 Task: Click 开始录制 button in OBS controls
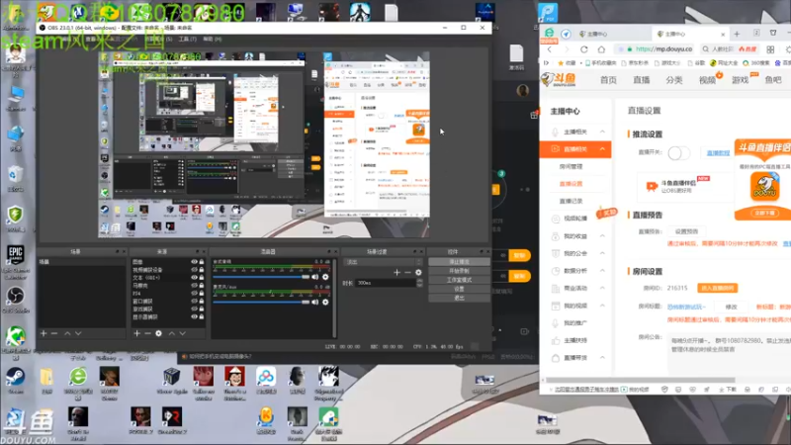click(459, 271)
